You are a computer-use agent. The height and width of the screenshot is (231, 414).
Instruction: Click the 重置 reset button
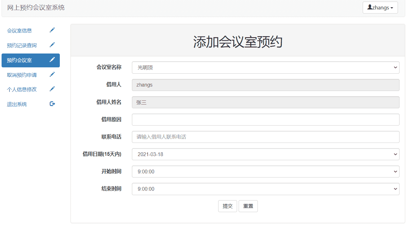click(248, 206)
